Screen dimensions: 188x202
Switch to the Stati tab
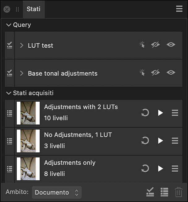click(x=33, y=9)
